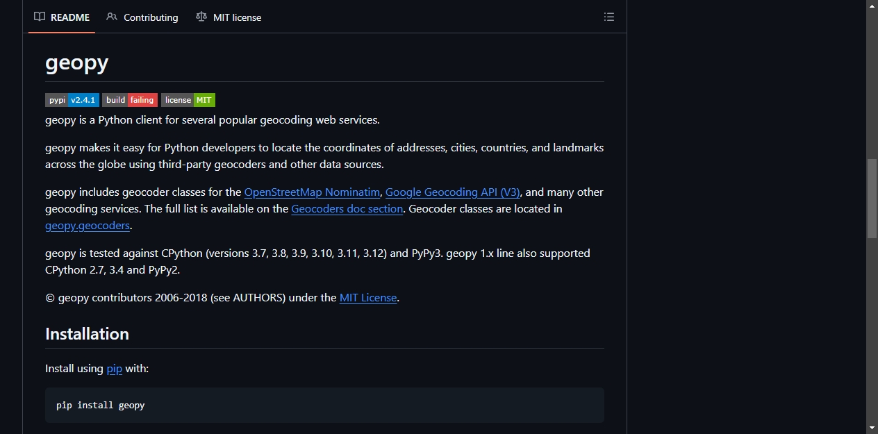Screen dimensions: 878x434
Task: Click the build failing badge
Action: (130, 100)
